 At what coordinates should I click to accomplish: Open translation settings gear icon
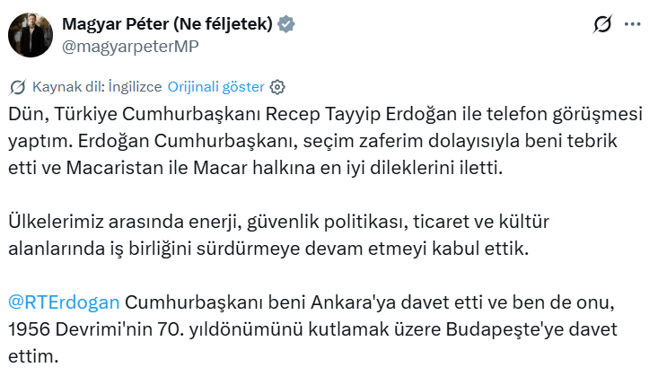[x=277, y=87]
